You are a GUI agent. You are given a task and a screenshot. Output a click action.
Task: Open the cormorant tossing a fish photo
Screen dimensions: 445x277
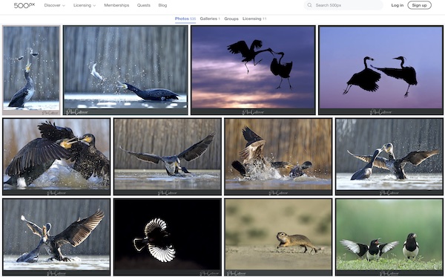click(125, 70)
